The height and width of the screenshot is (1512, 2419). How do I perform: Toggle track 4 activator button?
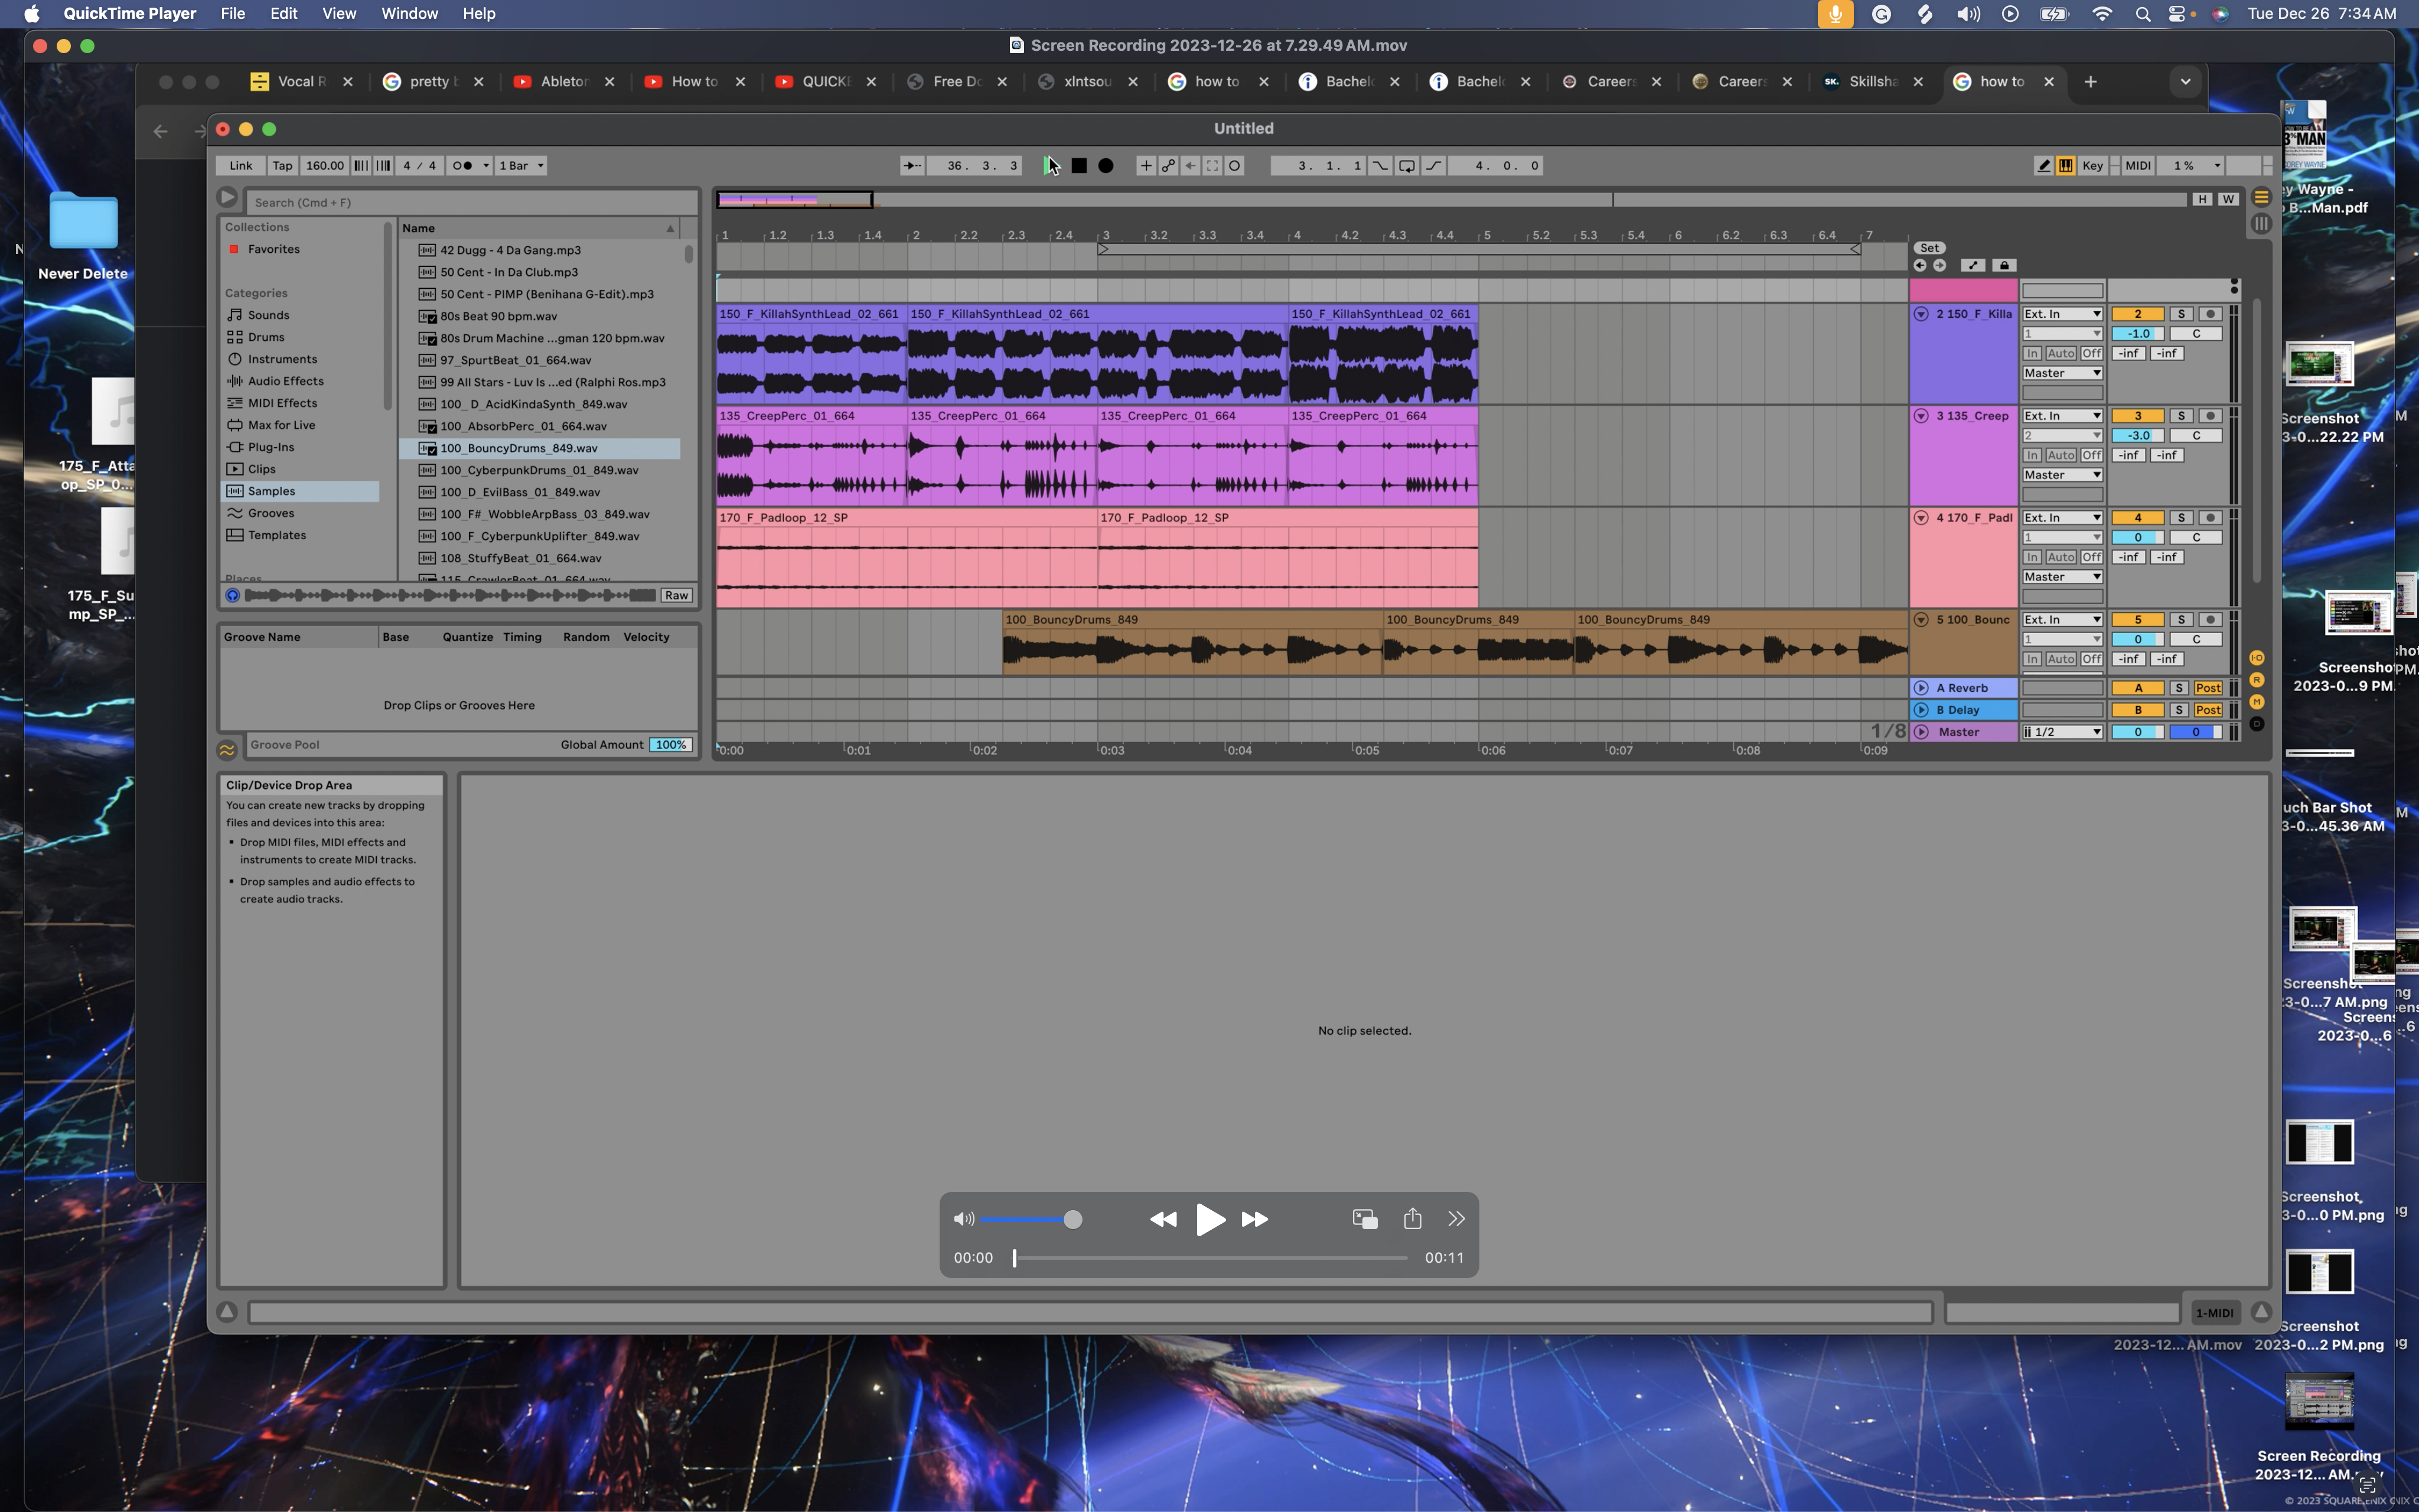pyautogui.click(x=2138, y=518)
